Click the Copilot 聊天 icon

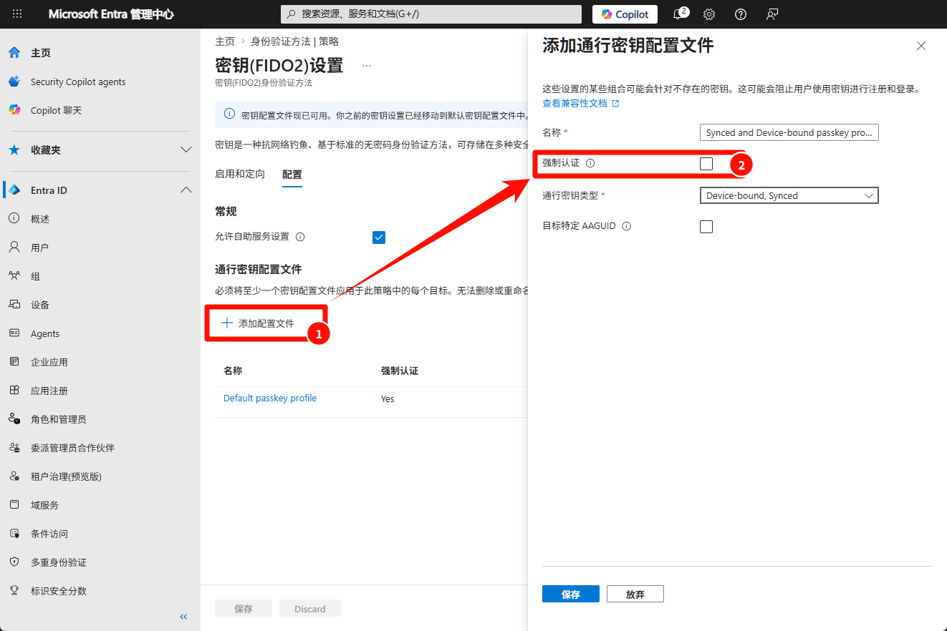[x=14, y=110]
